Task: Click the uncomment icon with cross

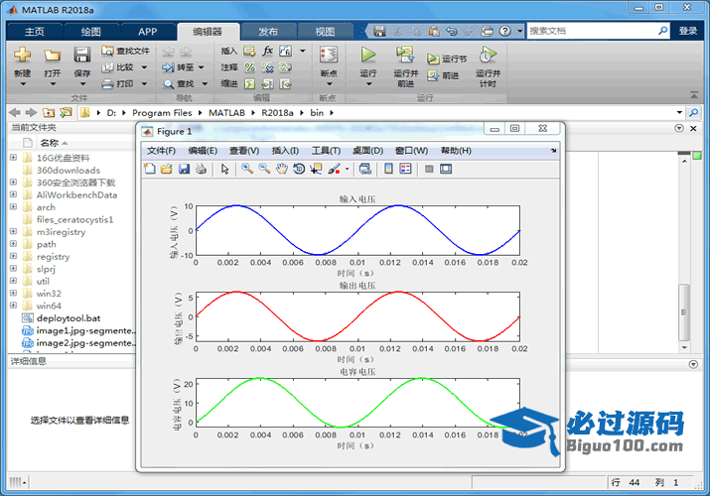Action: pyautogui.click(x=267, y=67)
